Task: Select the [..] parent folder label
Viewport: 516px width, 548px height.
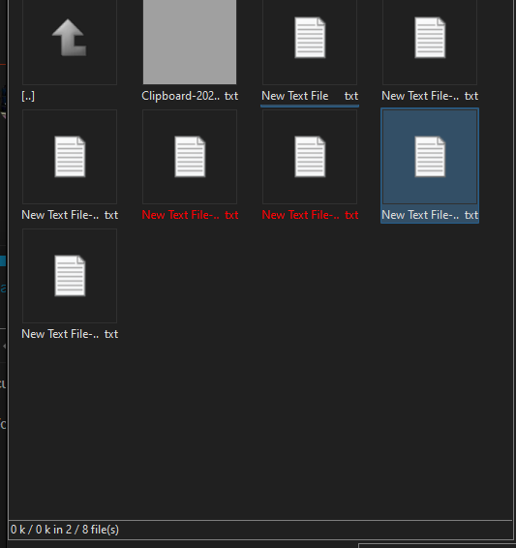Action: point(28,96)
